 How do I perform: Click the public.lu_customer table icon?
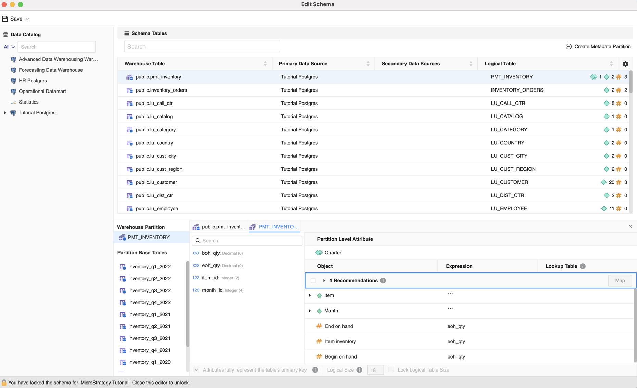pyautogui.click(x=129, y=182)
